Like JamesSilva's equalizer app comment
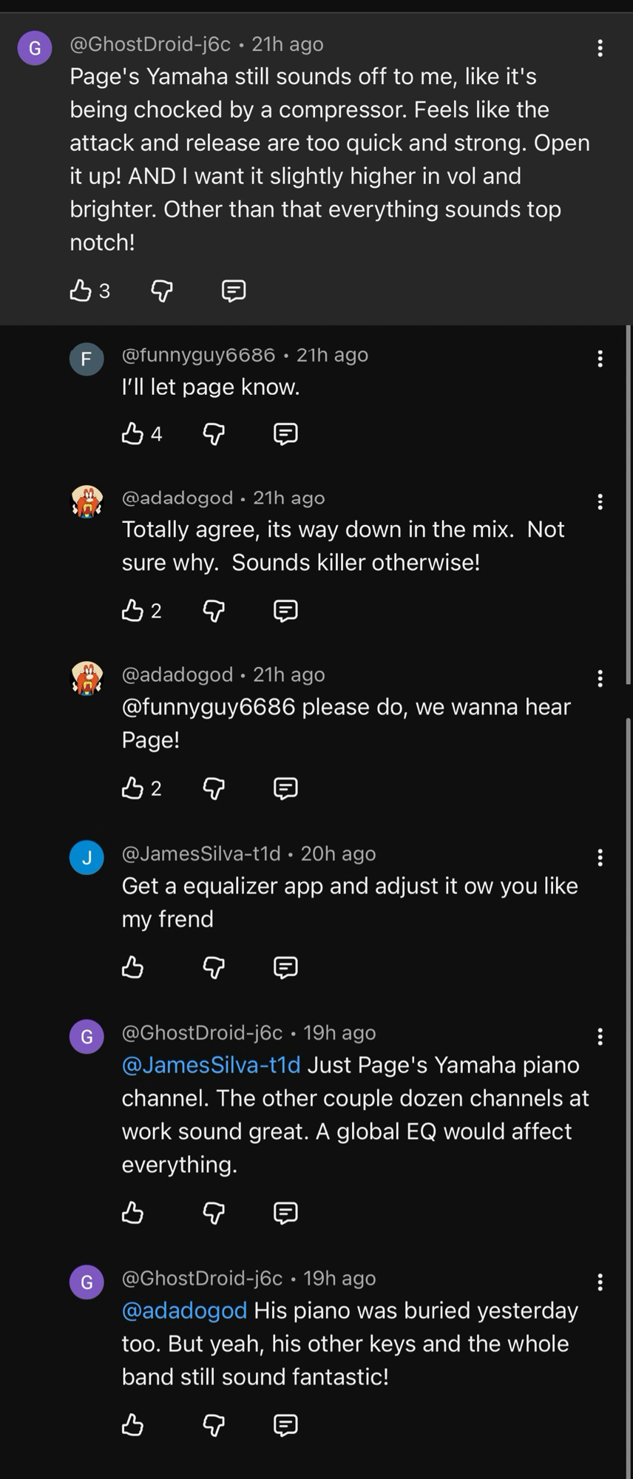This screenshot has width=633, height=1479. click(x=132, y=967)
